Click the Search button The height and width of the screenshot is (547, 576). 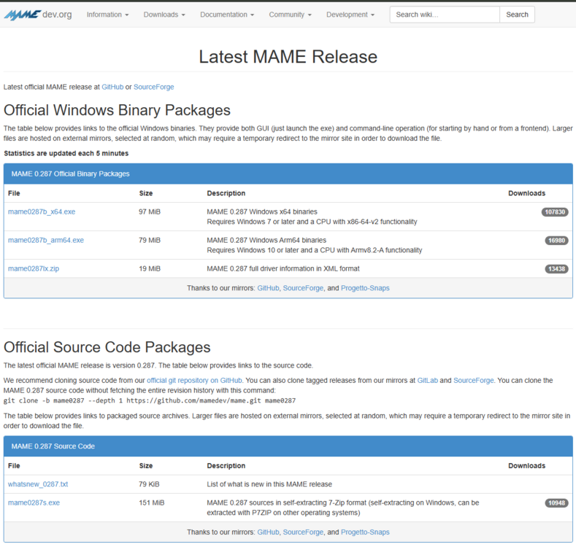click(517, 15)
